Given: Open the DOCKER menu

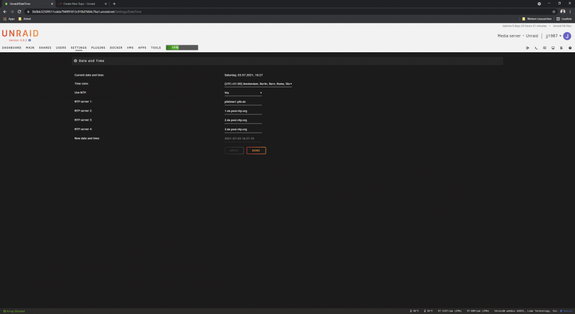Looking at the screenshot, I should click(116, 48).
